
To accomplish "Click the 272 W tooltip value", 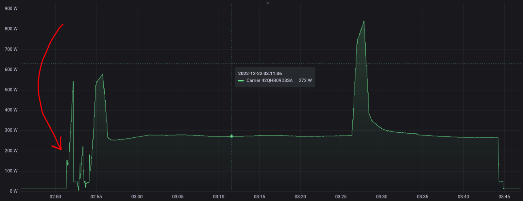I will pos(305,80).
